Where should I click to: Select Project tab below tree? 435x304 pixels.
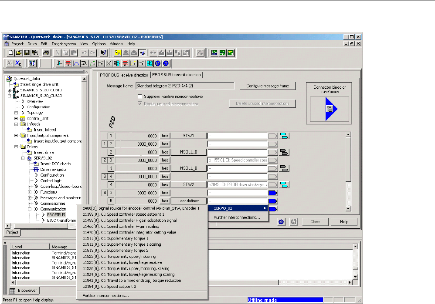point(13,232)
